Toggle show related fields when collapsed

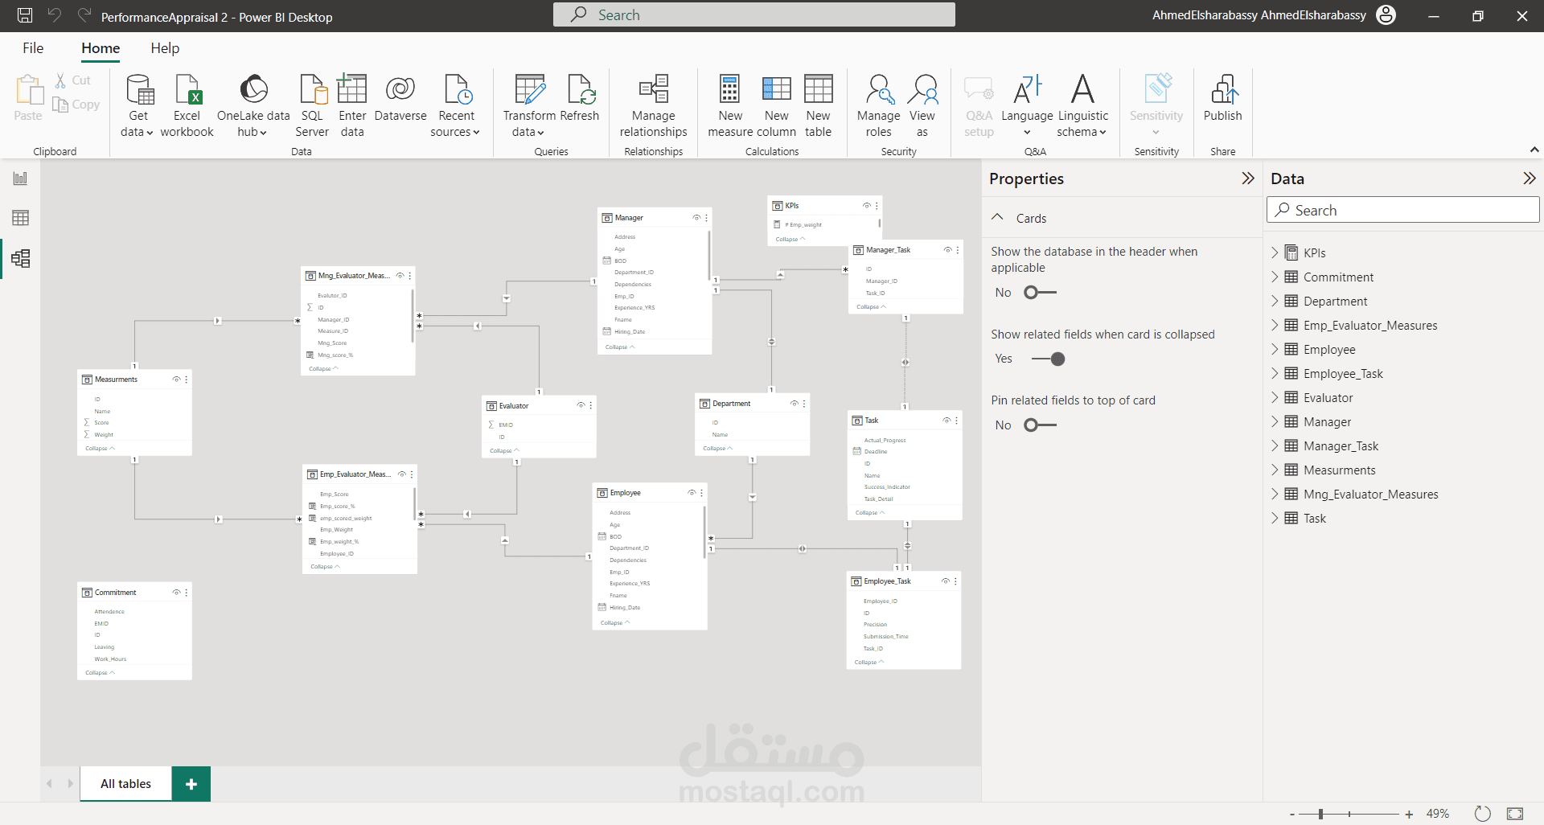pos(1049,359)
